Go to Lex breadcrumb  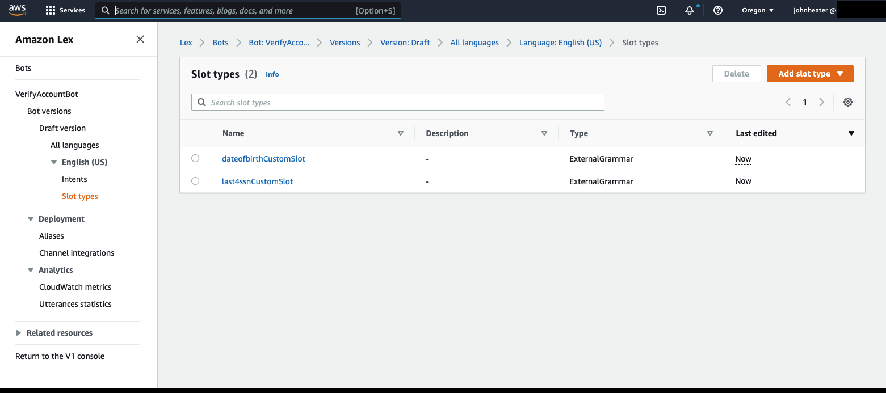(186, 43)
